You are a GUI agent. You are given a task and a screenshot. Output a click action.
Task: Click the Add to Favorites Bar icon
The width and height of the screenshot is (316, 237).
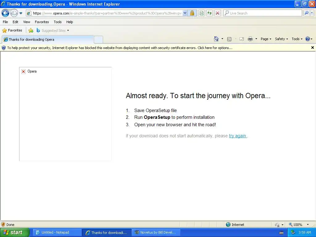[31, 31]
